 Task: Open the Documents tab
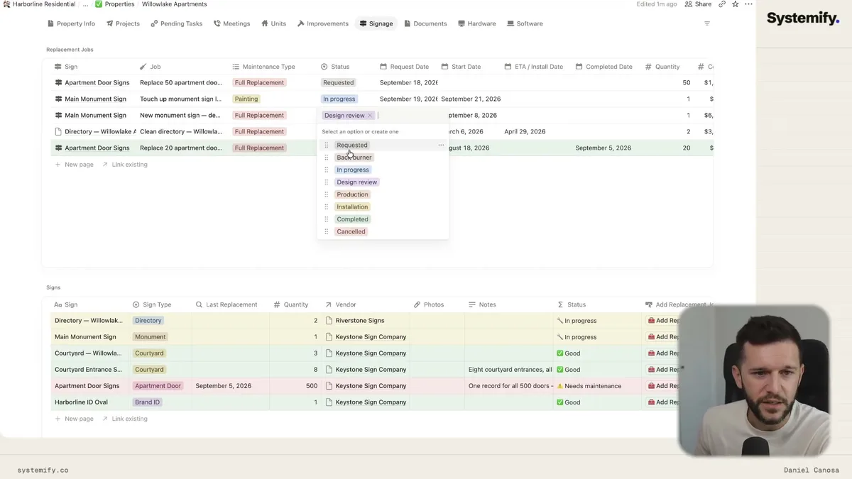[x=425, y=23]
